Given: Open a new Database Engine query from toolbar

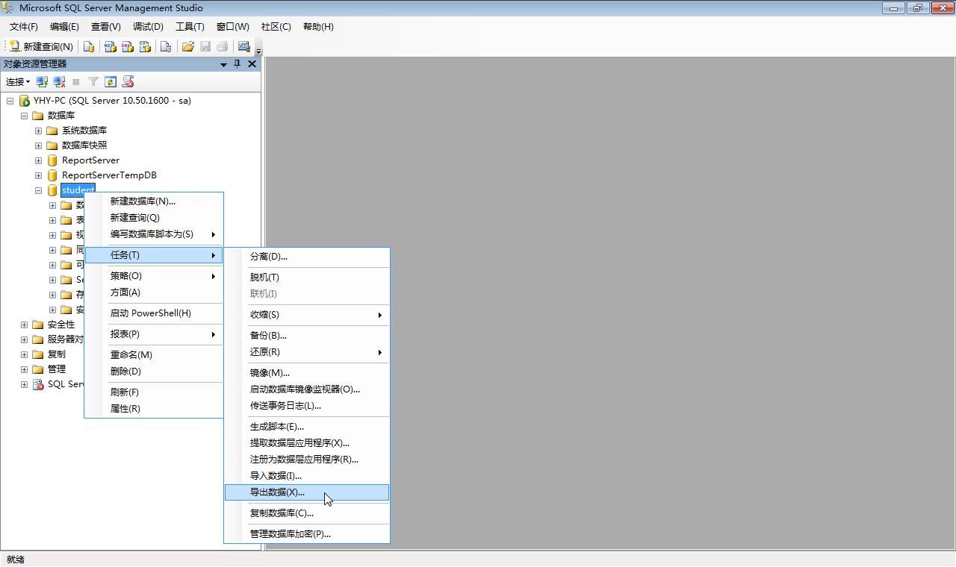Looking at the screenshot, I should [x=89, y=46].
